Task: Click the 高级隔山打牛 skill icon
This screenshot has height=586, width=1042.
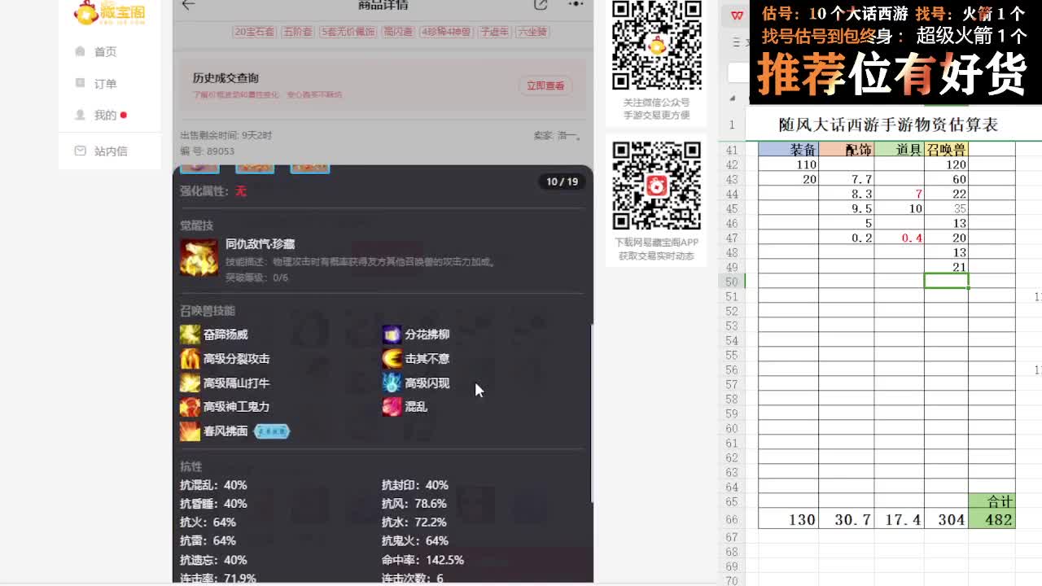Action: [x=189, y=383]
